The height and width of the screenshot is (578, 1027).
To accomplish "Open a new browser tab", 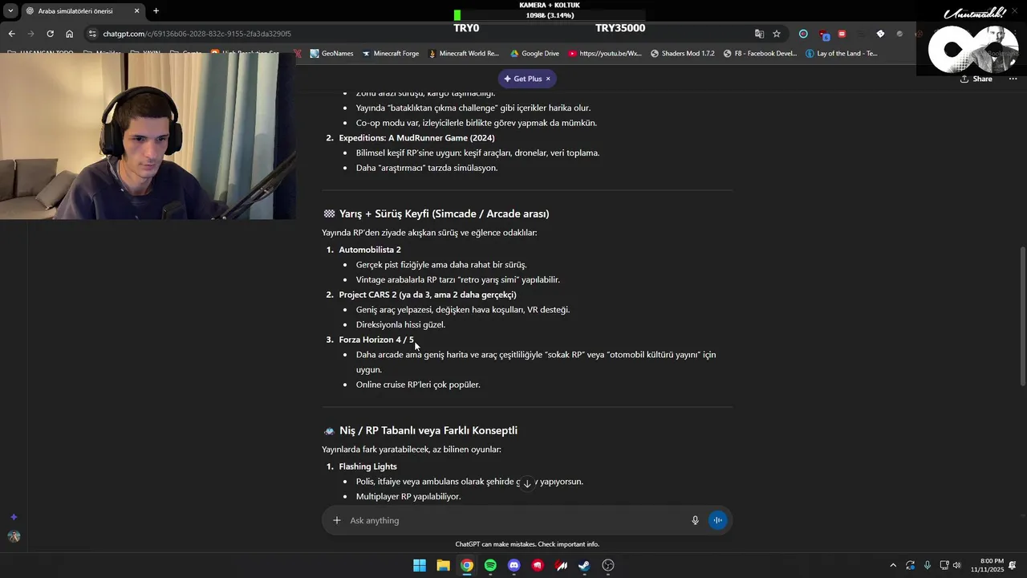I will [156, 11].
